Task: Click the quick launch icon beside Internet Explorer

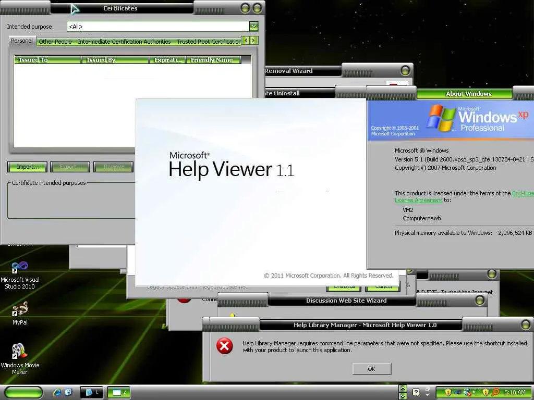Action: coord(68,392)
